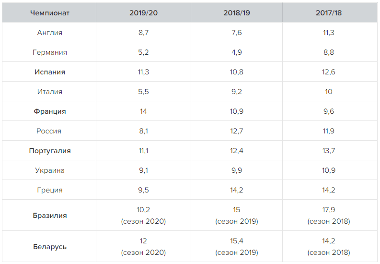Select the 2019/20 column header
The height and width of the screenshot is (264, 380).
pos(143,13)
